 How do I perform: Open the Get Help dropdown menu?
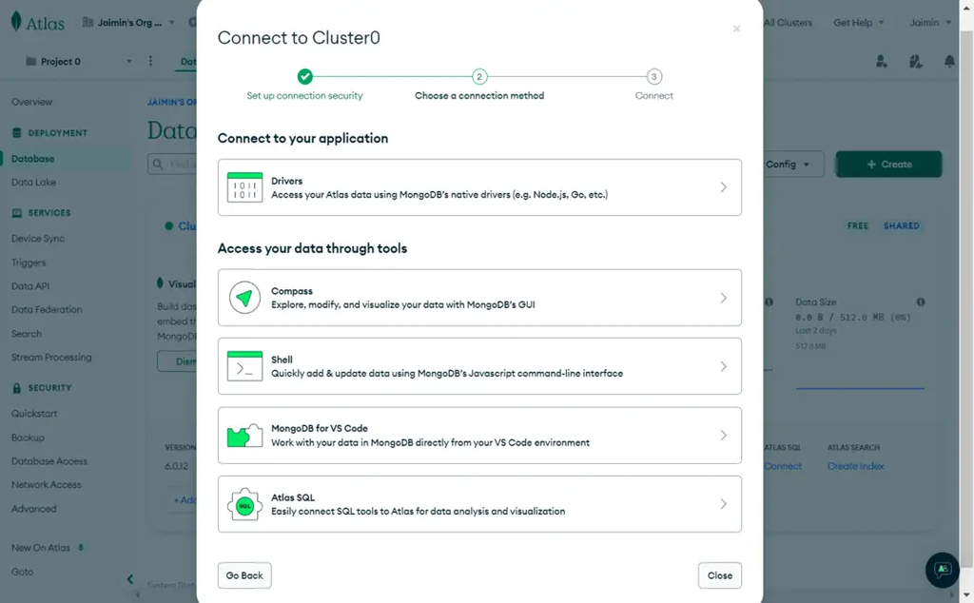point(858,23)
